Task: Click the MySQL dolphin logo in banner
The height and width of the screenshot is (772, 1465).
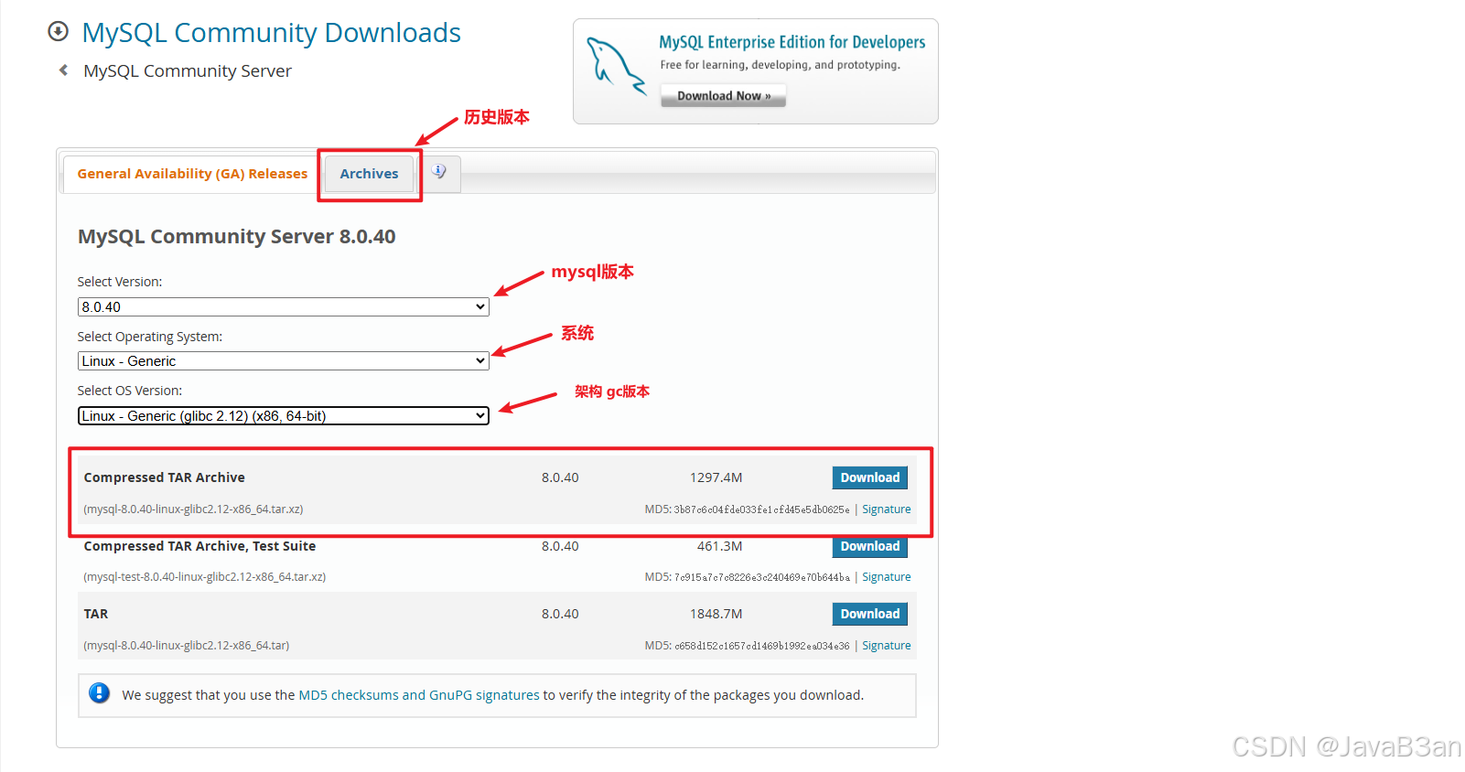Action: (x=616, y=66)
